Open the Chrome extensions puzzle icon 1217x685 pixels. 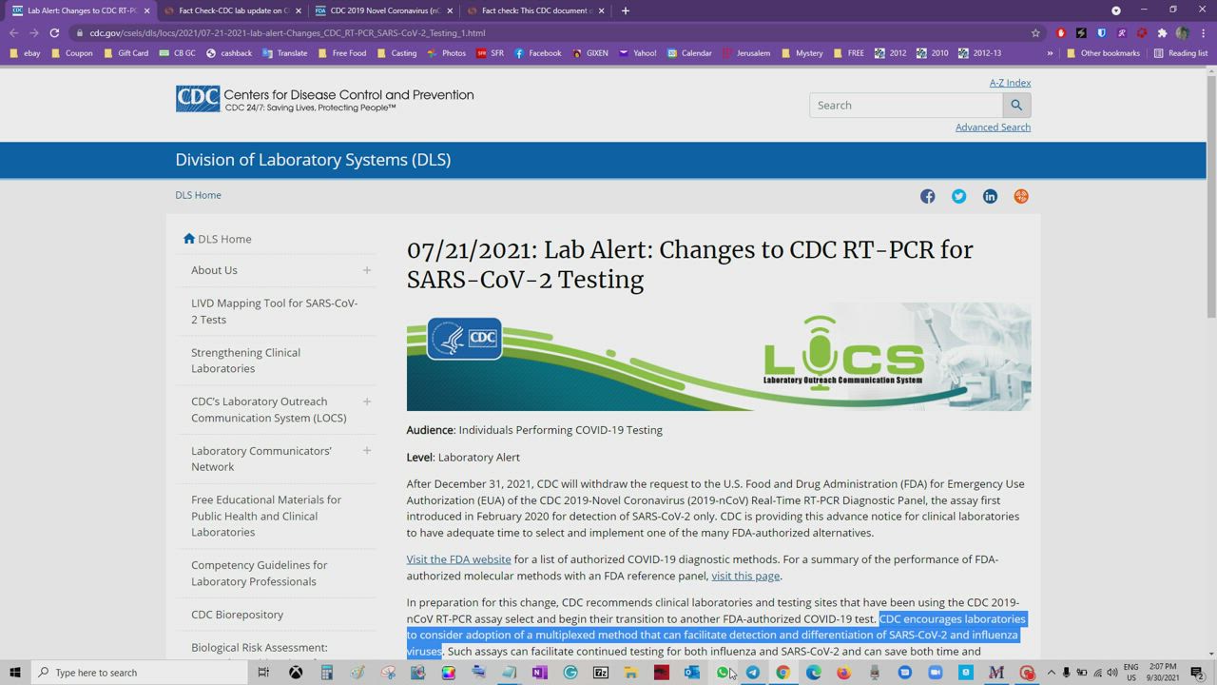1162,32
